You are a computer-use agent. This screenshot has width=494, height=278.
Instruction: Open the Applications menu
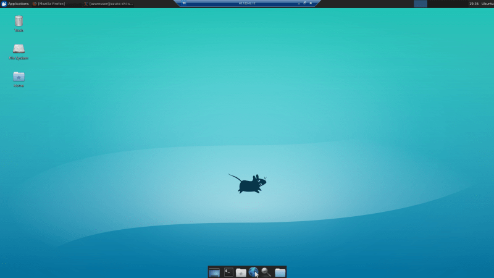15,4
